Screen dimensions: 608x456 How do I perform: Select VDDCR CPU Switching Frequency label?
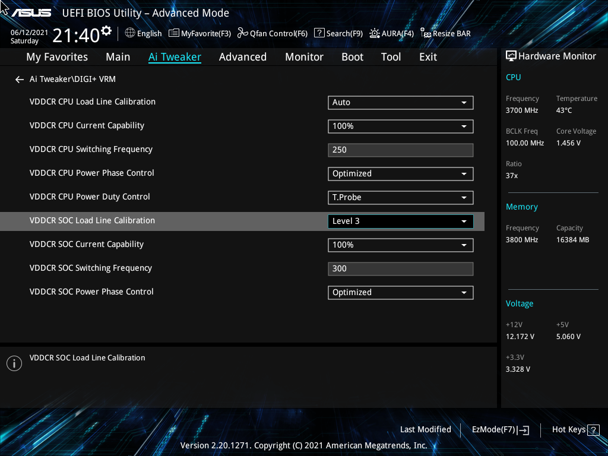(91, 149)
